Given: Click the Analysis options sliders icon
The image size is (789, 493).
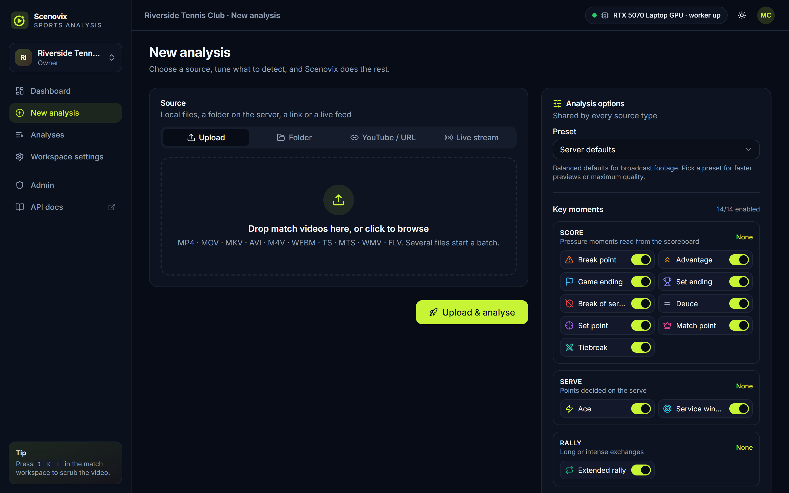Looking at the screenshot, I should coord(557,104).
